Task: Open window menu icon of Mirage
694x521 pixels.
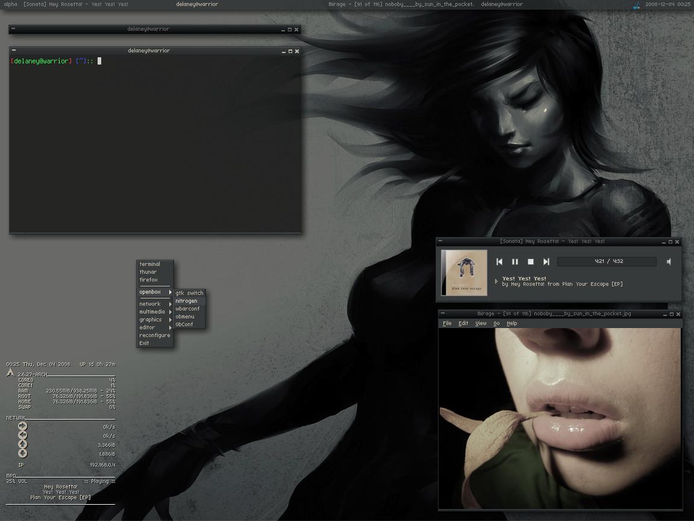Action: [x=443, y=313]
